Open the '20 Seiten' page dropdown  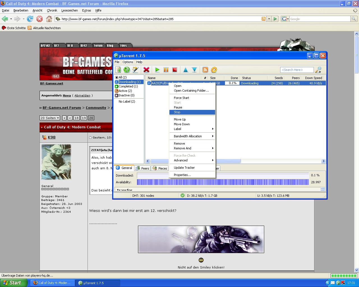[50, 118]
